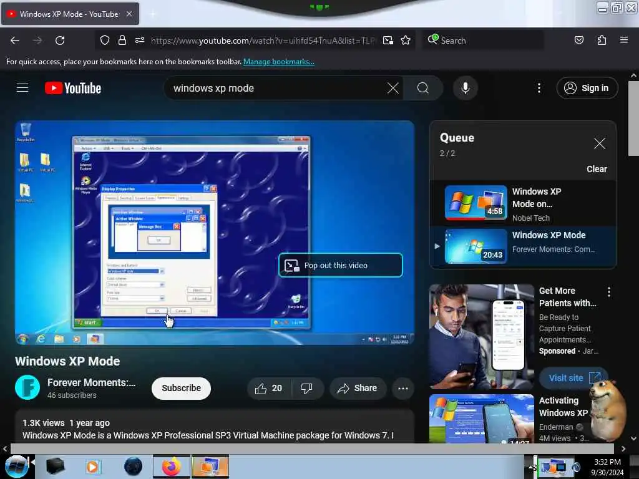Screen dimensions: 639x479
Task: Go to YouTube home via logo
Action: (x=73, y=88)
